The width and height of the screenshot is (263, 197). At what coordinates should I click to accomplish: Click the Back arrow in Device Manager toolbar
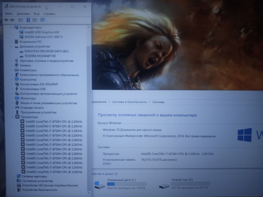coord(6,20)
